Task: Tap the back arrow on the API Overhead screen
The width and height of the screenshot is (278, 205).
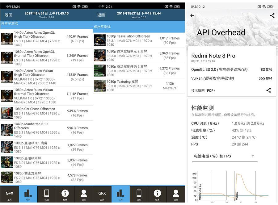Action: (x=192, y=15)
